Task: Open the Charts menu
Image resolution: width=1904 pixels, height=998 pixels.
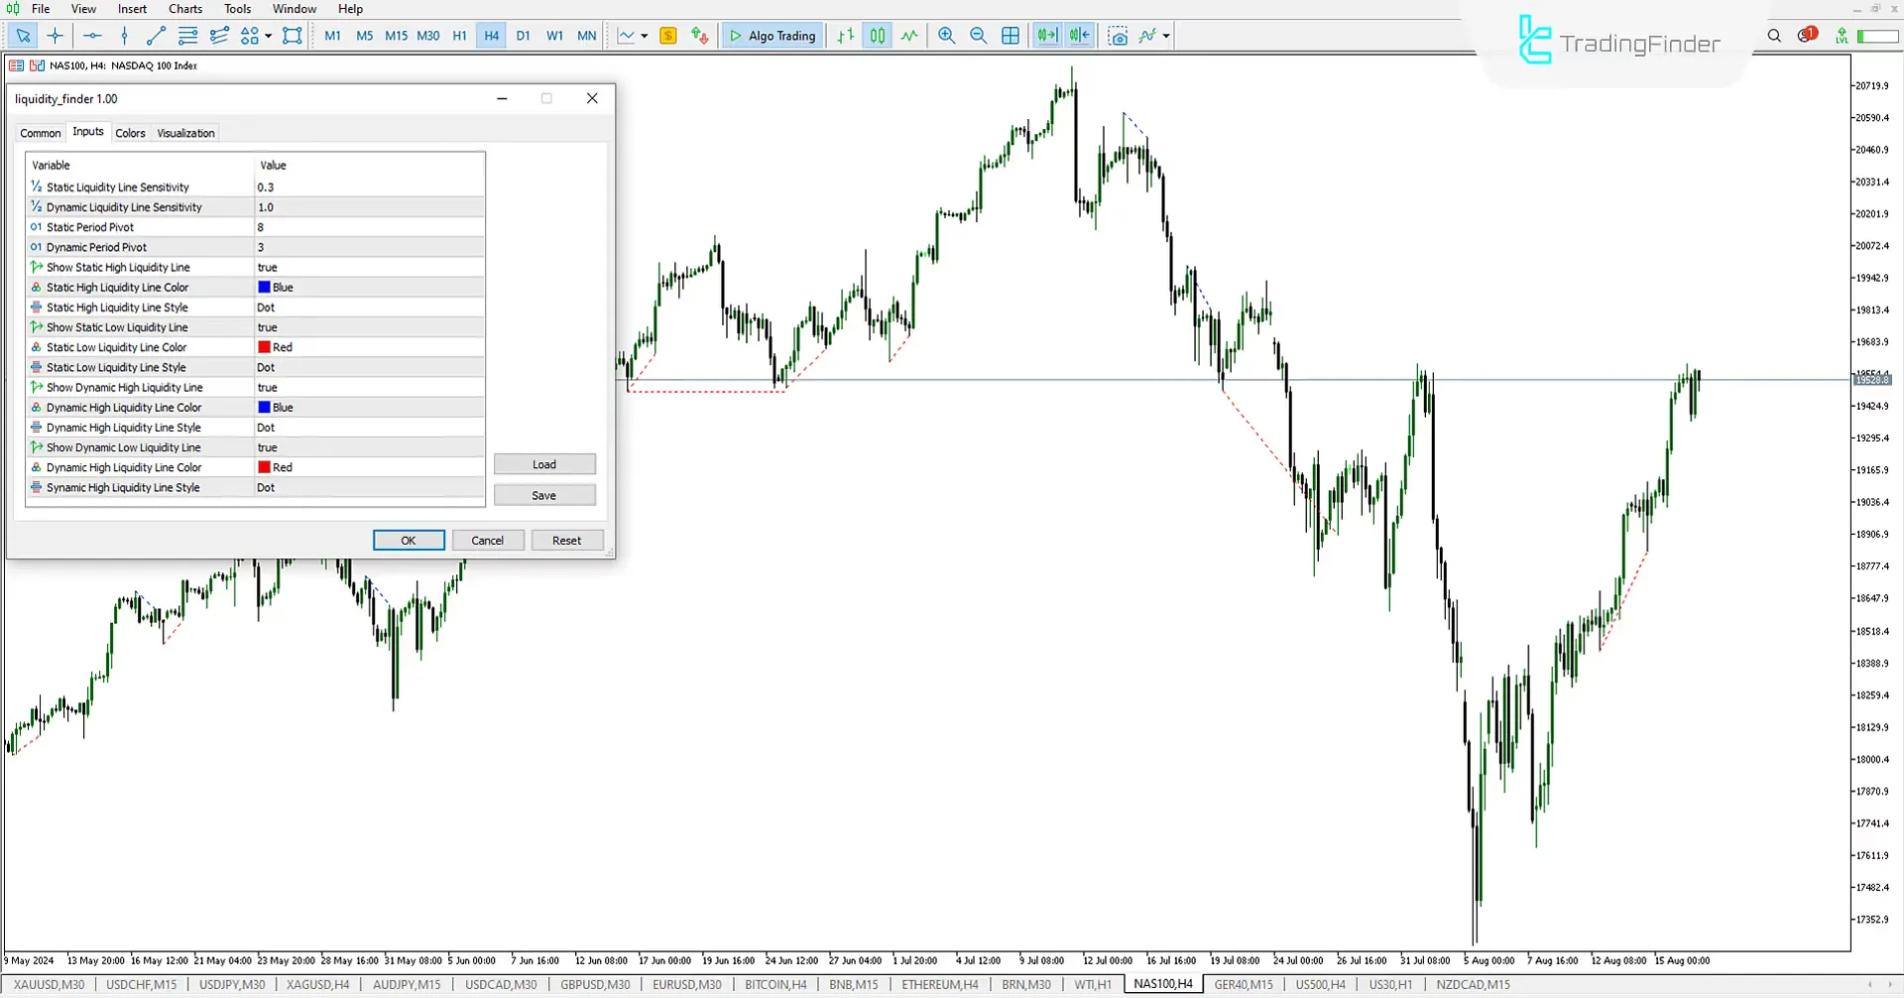Action: coord(184,8)
